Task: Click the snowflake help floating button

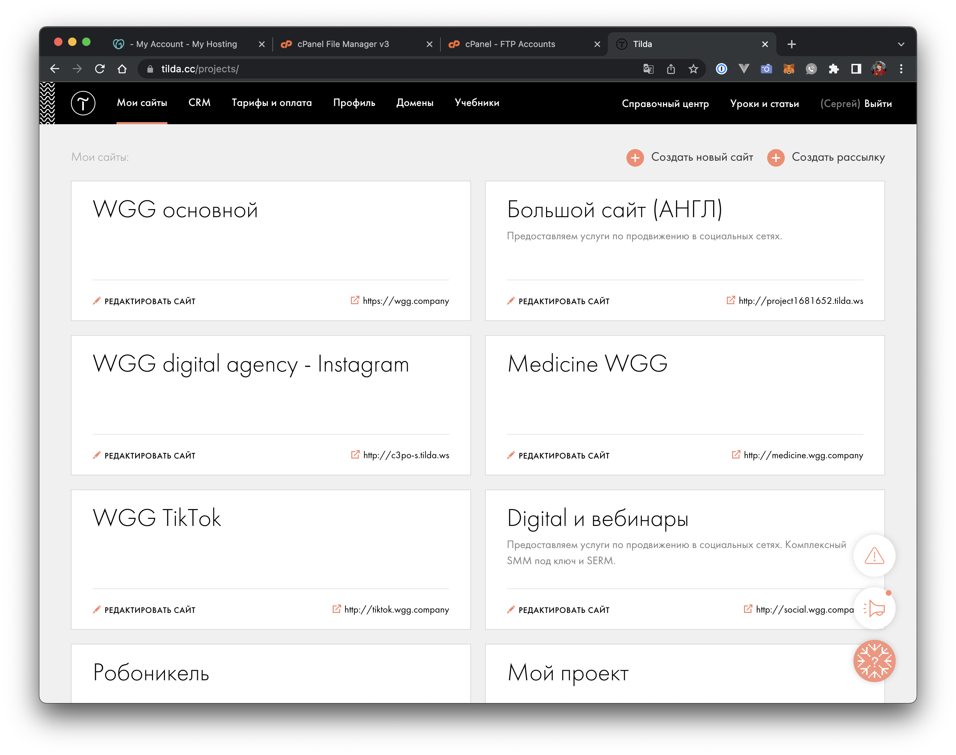Action: (x=874, y=661)
